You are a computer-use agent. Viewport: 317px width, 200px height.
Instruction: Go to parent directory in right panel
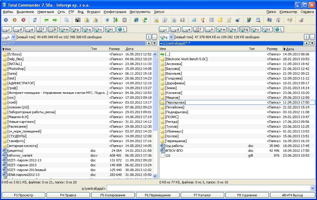(312, 37)
